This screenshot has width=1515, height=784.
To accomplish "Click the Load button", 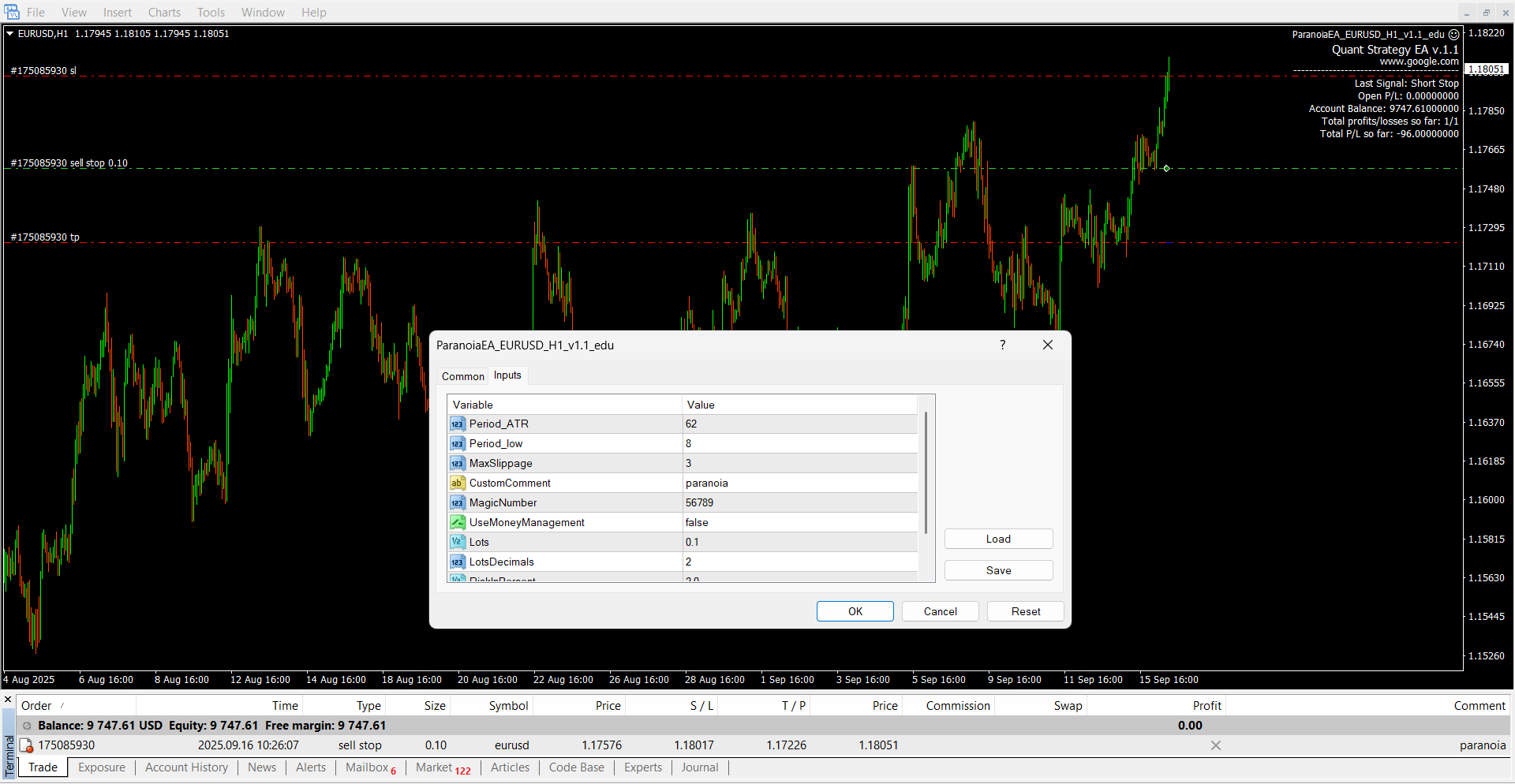I will [x=998, y=539].
